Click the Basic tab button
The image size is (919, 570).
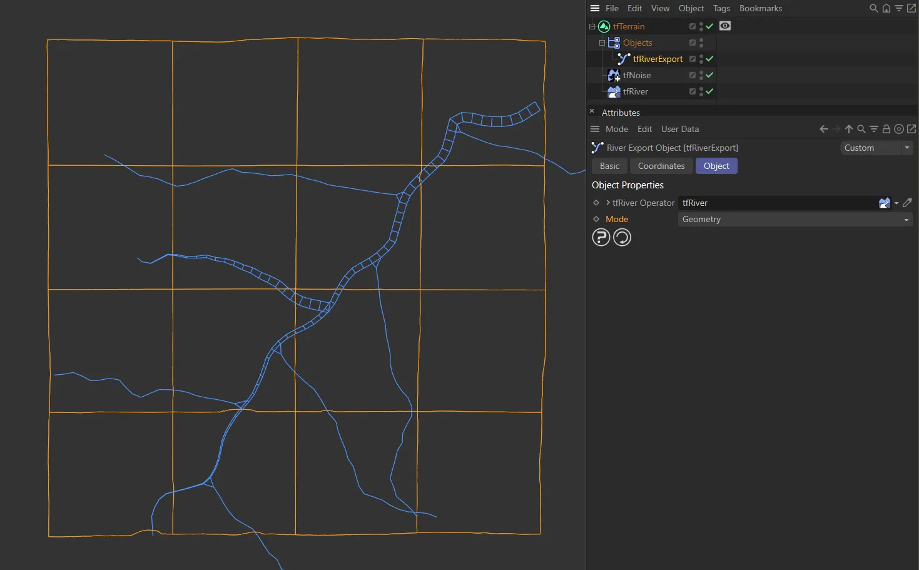click(x=609, y=166)
